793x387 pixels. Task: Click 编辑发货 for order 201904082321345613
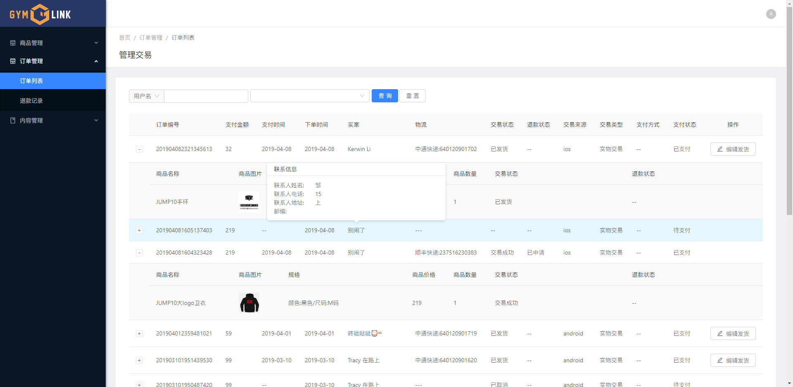point(733,149)
